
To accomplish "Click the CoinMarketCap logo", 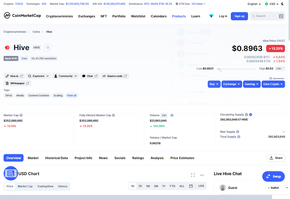I will [22, 15].
